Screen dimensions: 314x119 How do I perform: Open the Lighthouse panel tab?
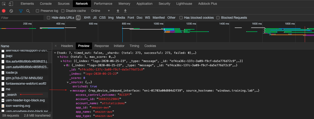coord(184,4)
